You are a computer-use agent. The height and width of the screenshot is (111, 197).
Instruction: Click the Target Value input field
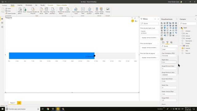pyautogui.click(x=169, y=62)
